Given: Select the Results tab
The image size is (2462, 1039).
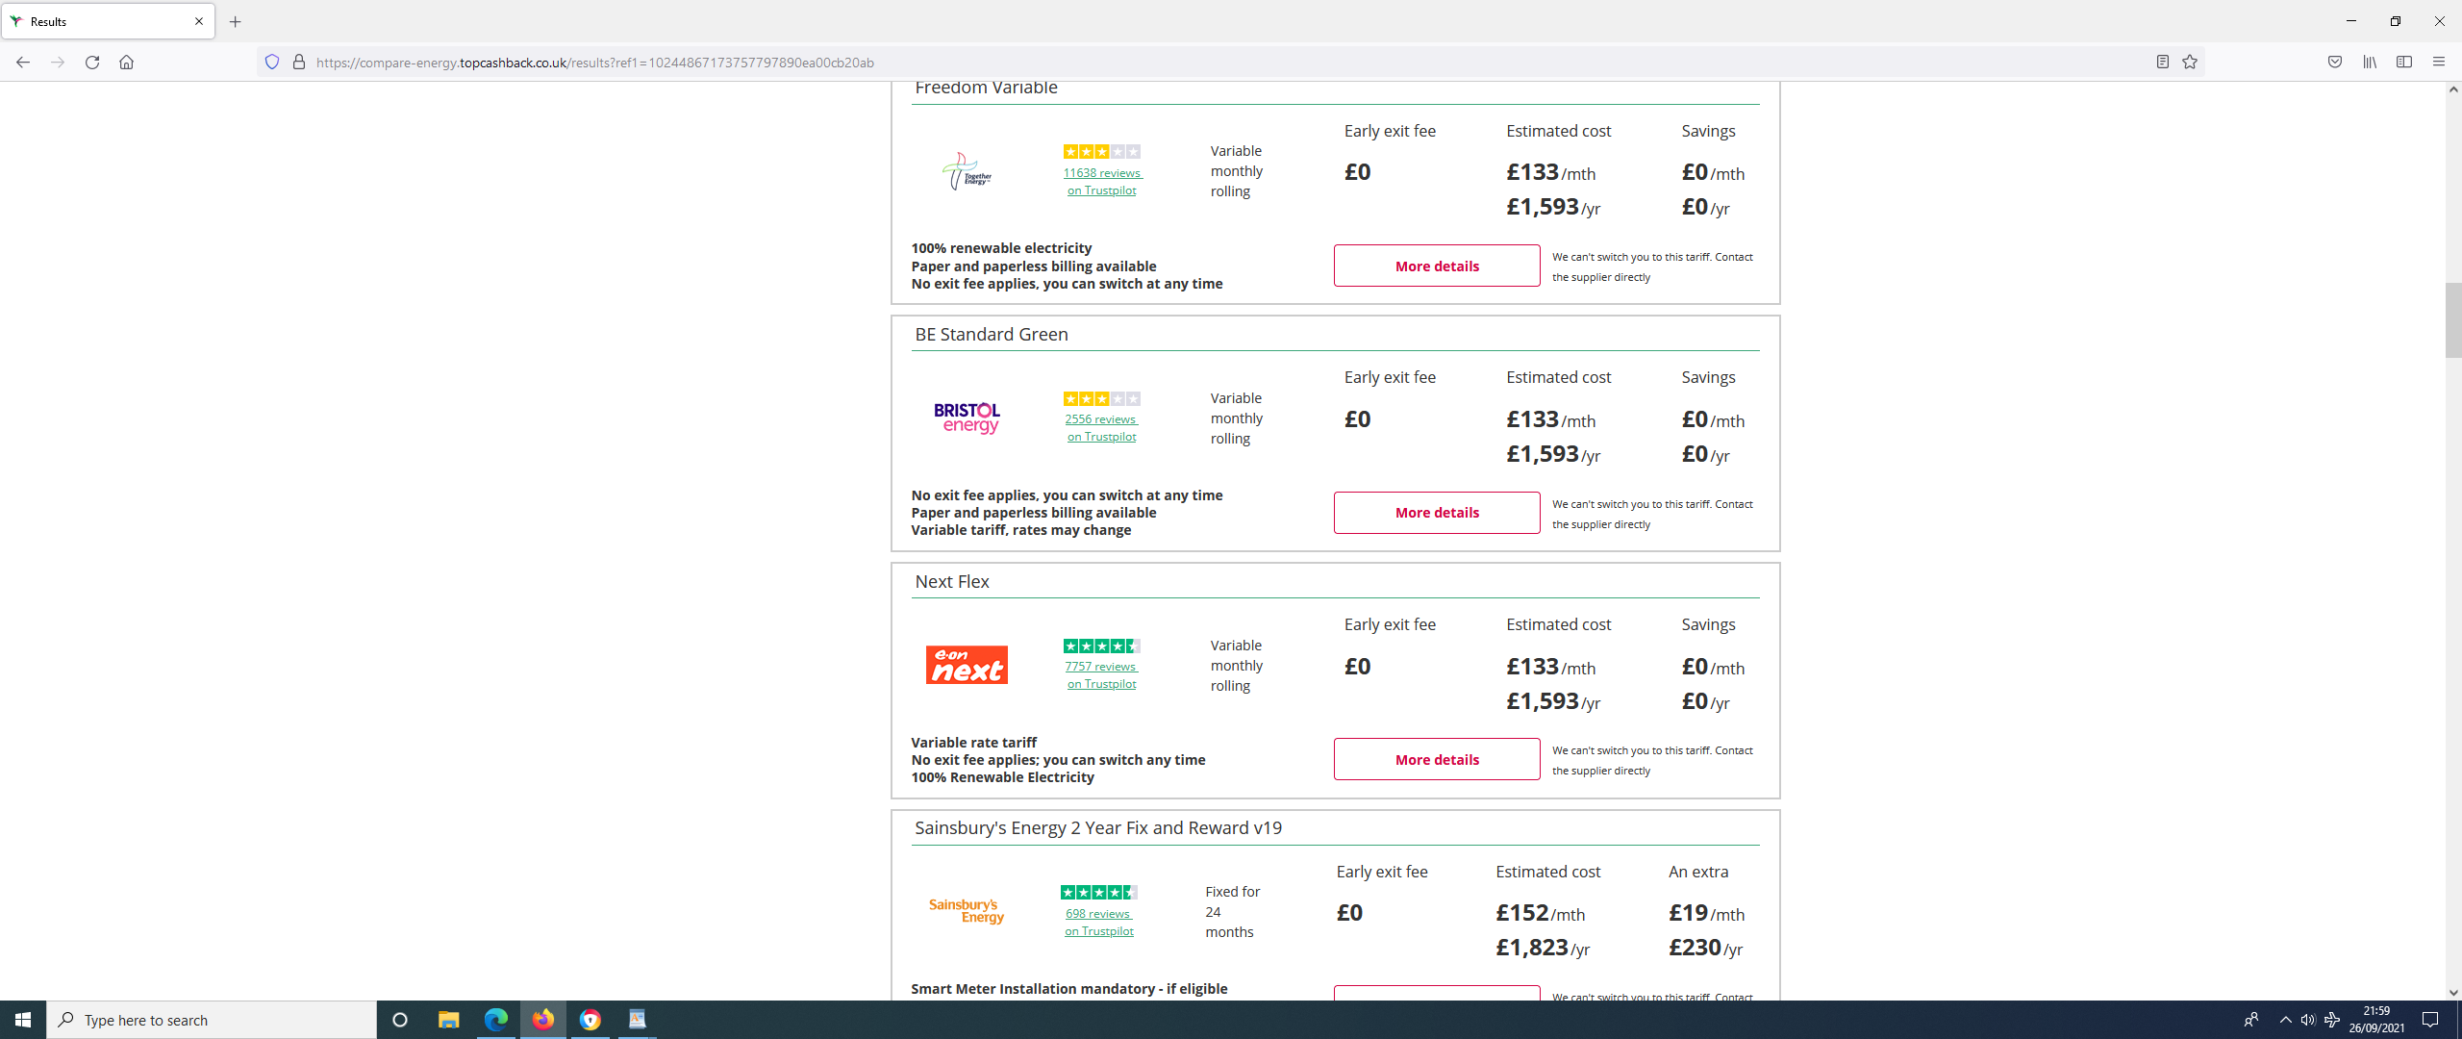Looking at the screenshot, I should pos(108,21).
